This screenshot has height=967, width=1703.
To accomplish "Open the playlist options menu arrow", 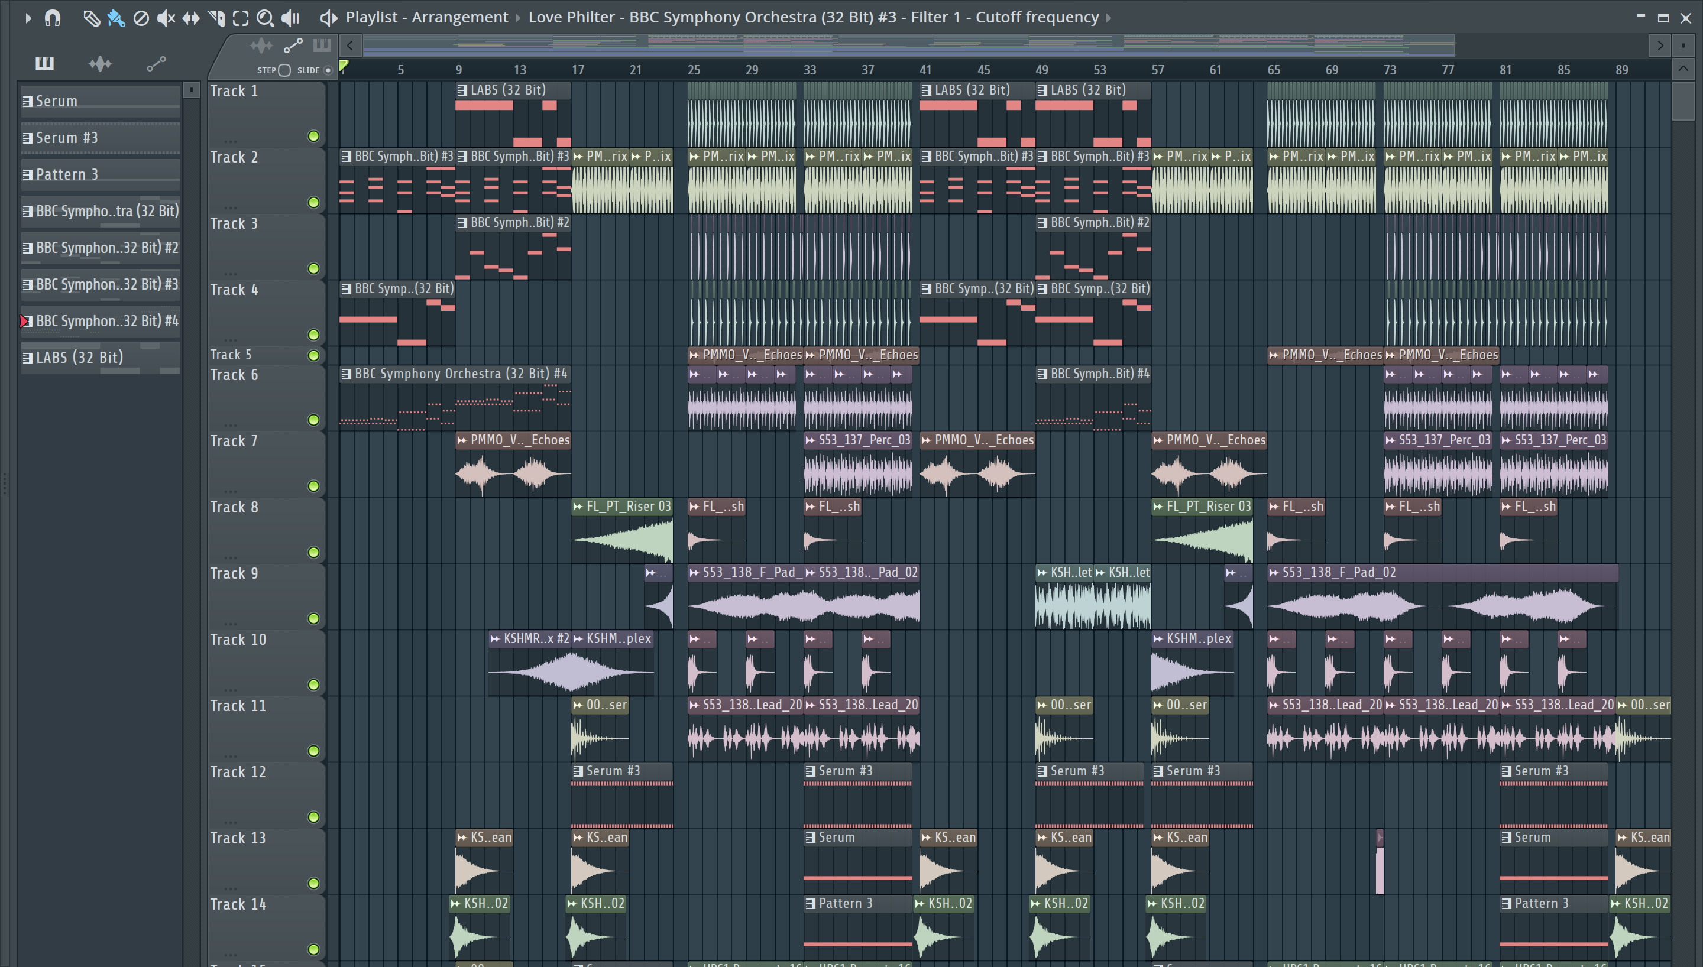I will pos(28,18).
